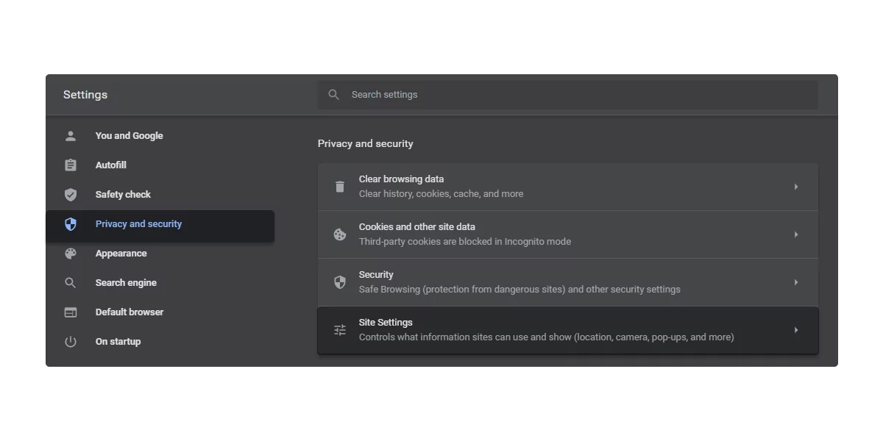883x441 pixels.
Task: Click the power icon next to On startup
Action: (71, 342)
